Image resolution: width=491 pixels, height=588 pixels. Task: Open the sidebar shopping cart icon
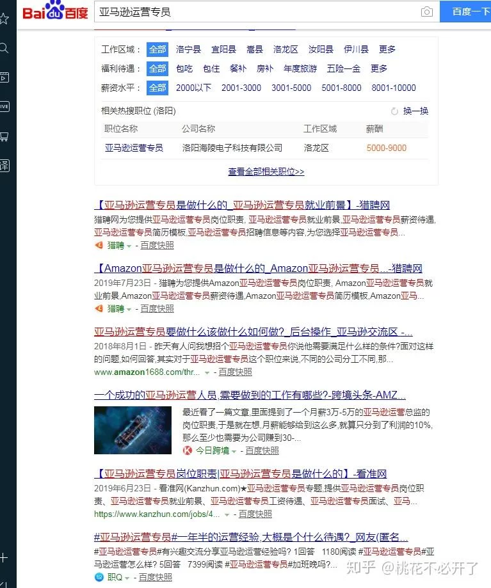click(x=4, y=136)
